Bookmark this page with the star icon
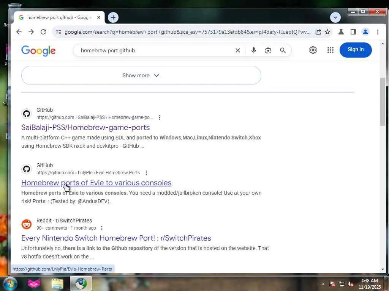Screen dimensions: 389x291 tap(327, 32)
